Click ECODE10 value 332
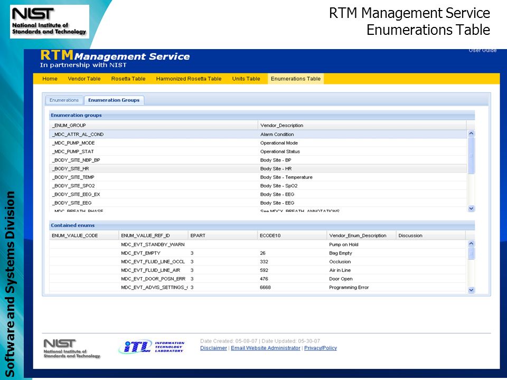This screenshot has height=380, width=507. click(264, 262)
